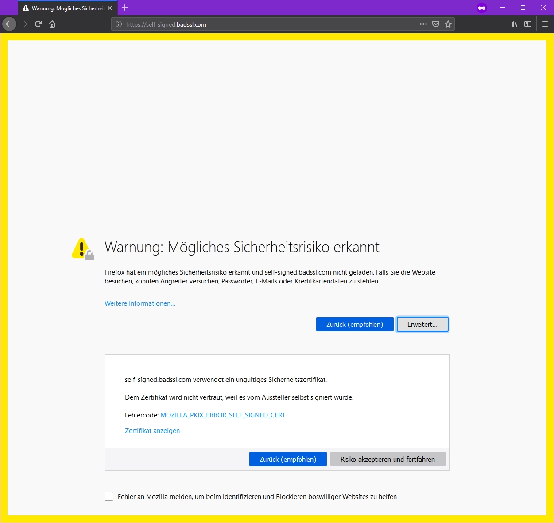Open a new tab with plus button

coord(125,8)
